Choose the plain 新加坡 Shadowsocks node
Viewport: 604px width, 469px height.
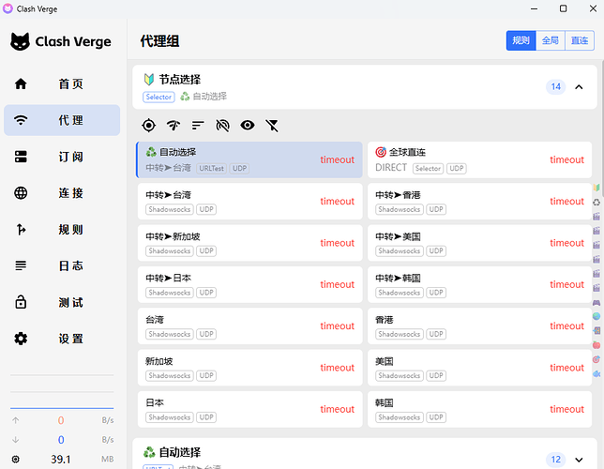click(250, 368)
